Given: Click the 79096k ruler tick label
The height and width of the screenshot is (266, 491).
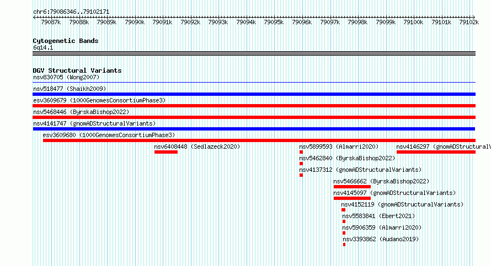Looking at the screenshot, I should coord(302,22).
